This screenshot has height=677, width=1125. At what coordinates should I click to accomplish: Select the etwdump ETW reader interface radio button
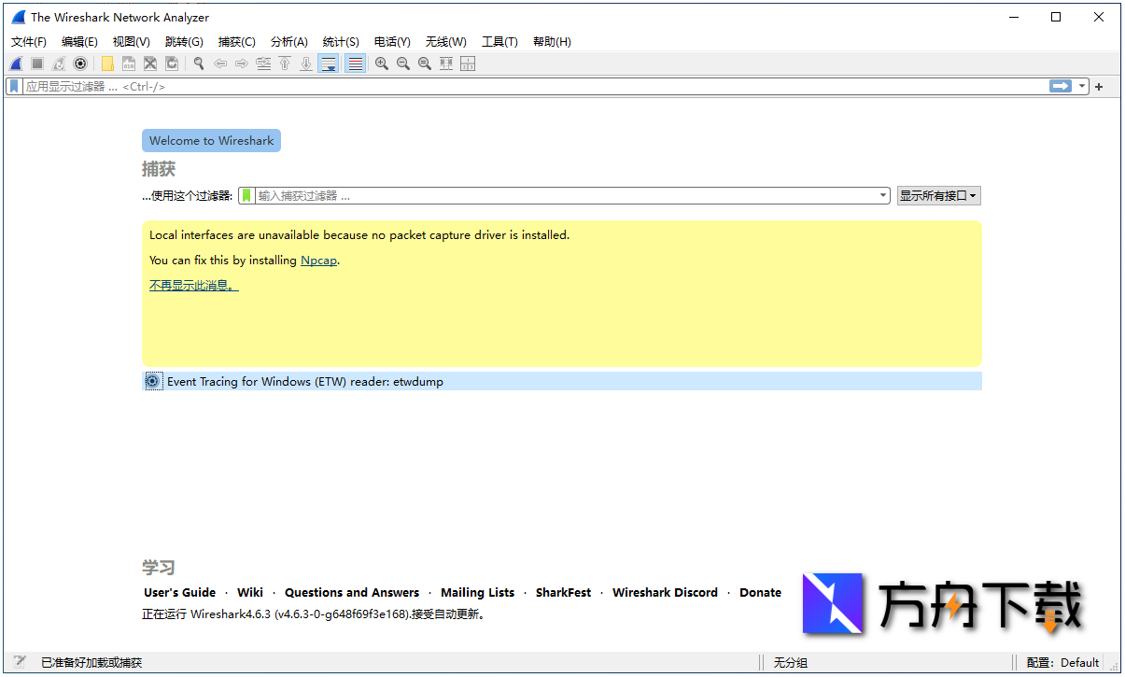(153, 381)
